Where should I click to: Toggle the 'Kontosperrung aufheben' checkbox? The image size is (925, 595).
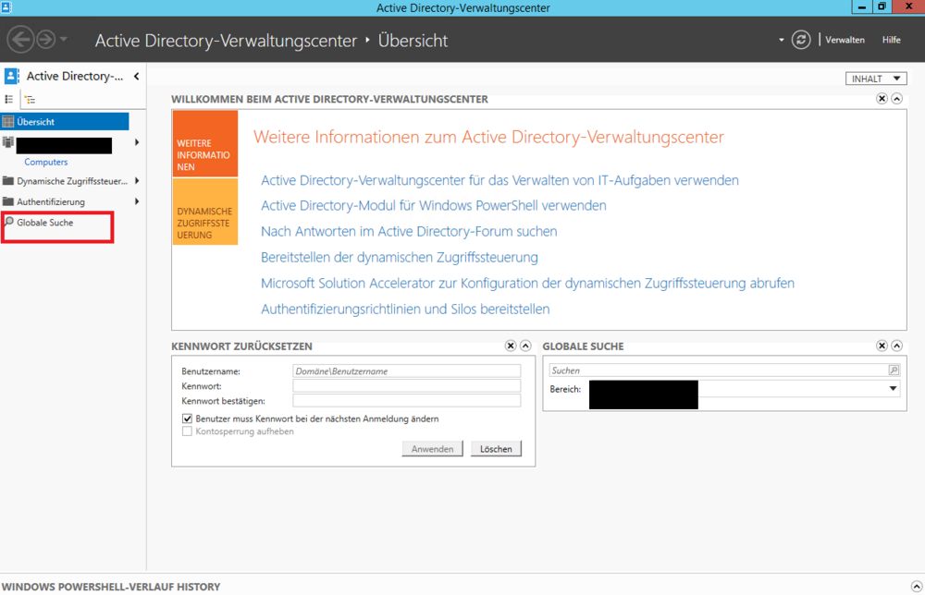tap(188, 431)
